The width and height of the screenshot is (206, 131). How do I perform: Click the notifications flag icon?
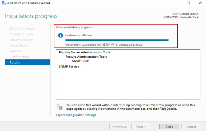[60, 106]
